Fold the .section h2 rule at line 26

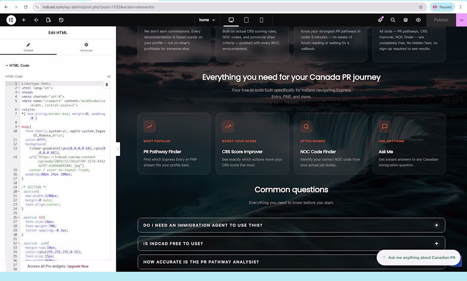point(19,217)
